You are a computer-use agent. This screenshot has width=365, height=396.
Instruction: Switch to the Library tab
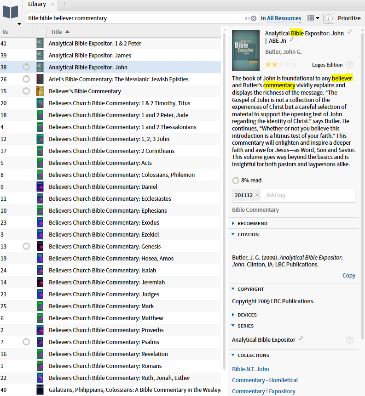pyautogui.click(x=37, y=4)
